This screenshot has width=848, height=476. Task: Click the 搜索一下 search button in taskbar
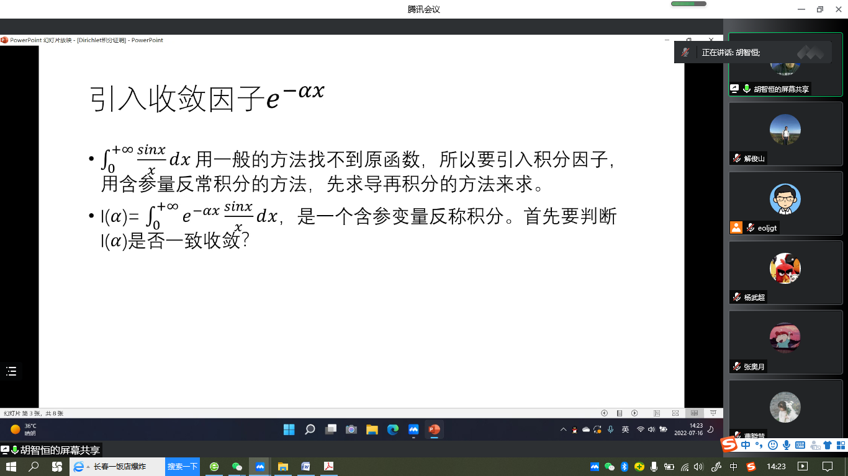tap(183, 467)
